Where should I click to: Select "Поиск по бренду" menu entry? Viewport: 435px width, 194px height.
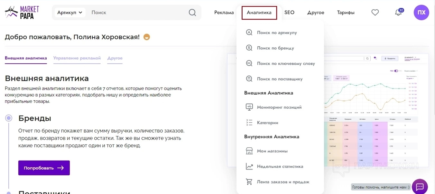275,48
